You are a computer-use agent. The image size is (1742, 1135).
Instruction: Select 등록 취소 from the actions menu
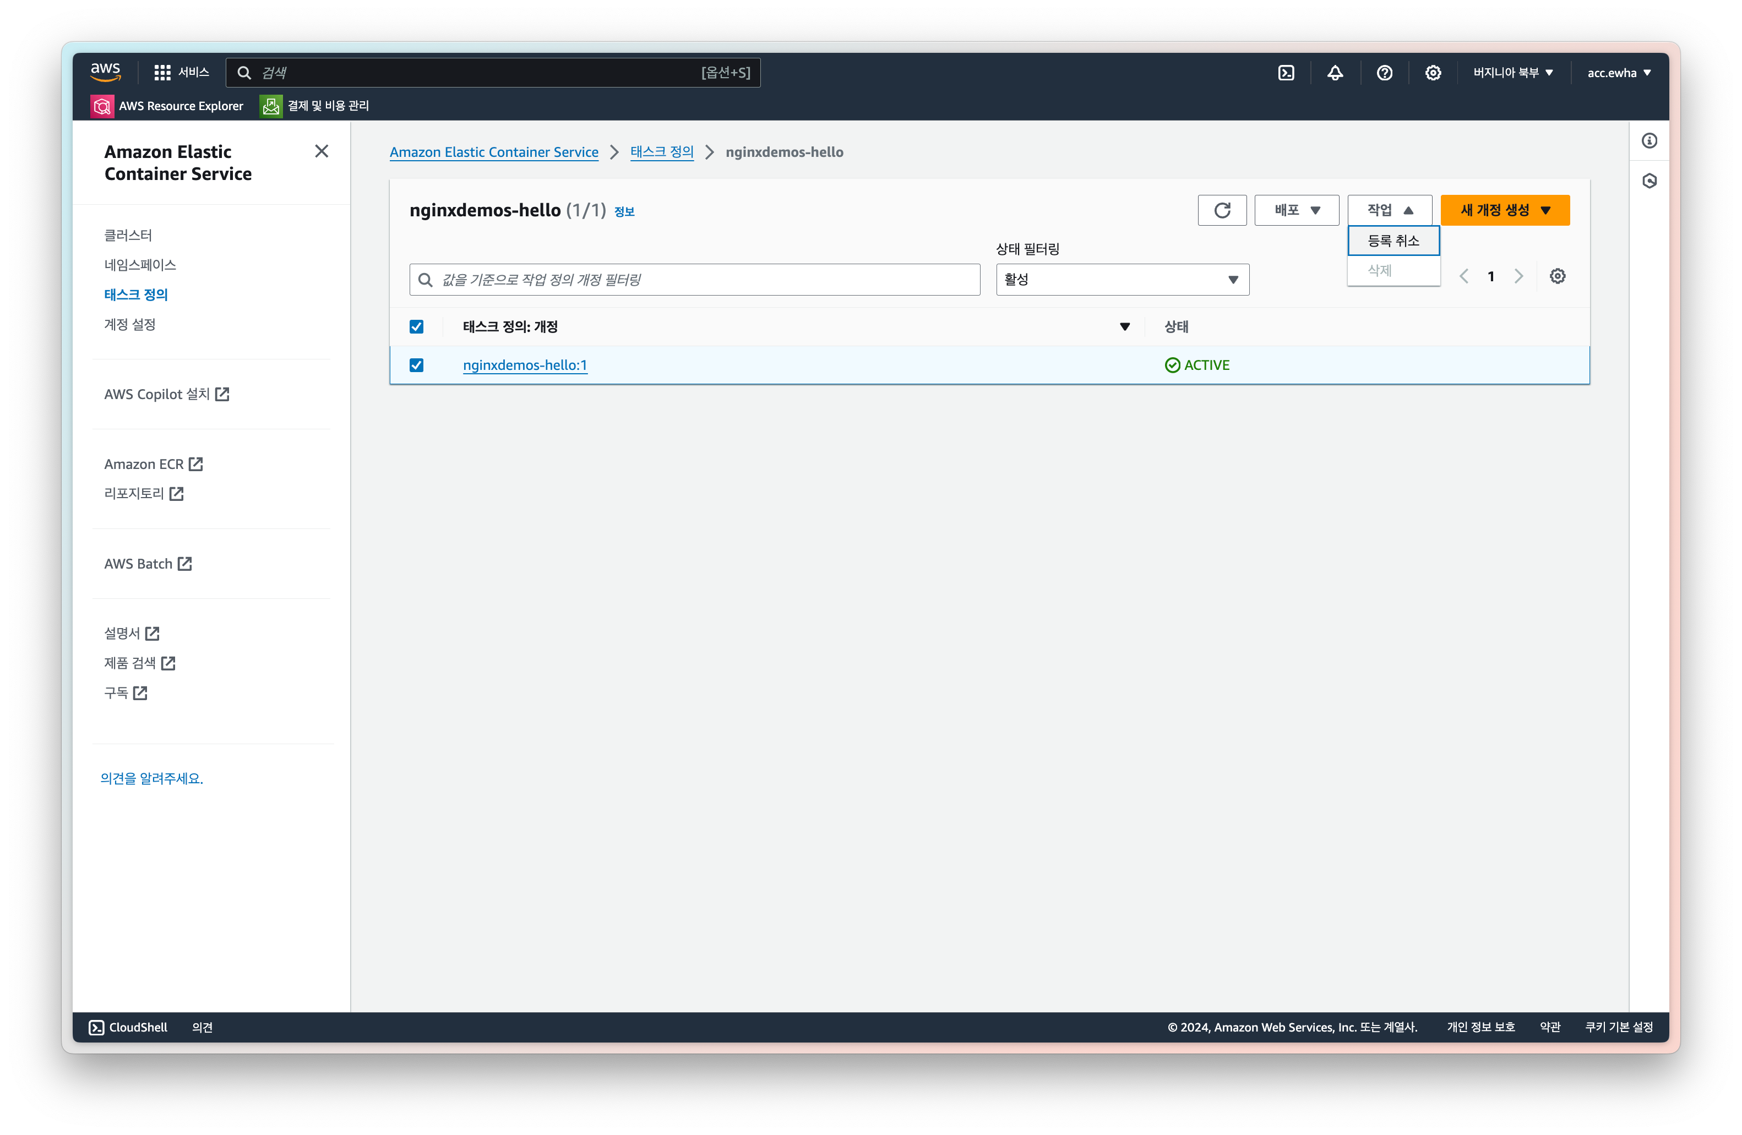click(x=1393, y=241)
